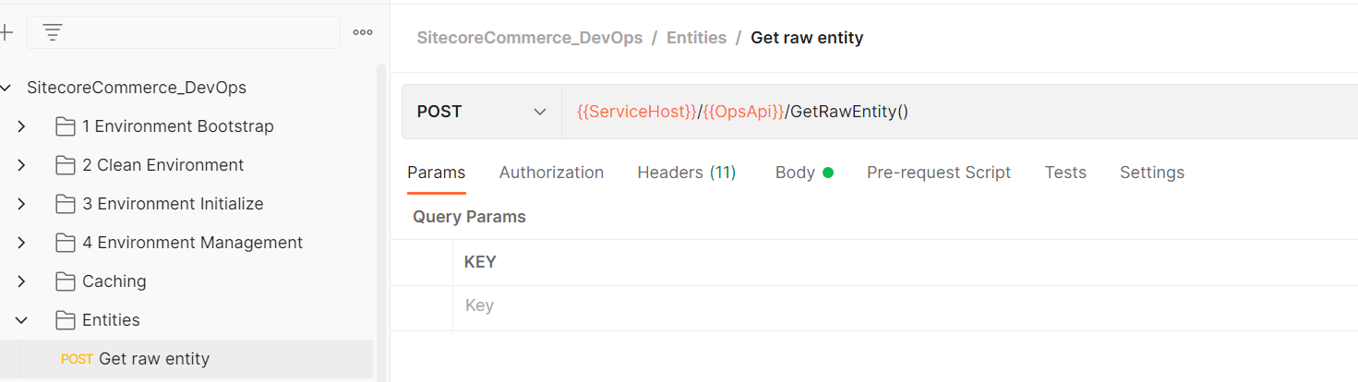Open the Settings tab

tap(1152, 173)
